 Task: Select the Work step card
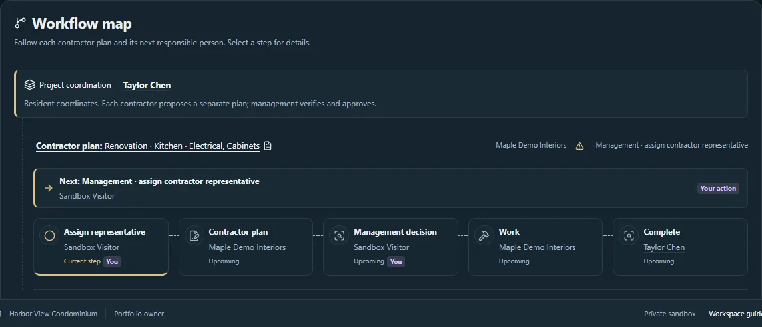(535, 247)
